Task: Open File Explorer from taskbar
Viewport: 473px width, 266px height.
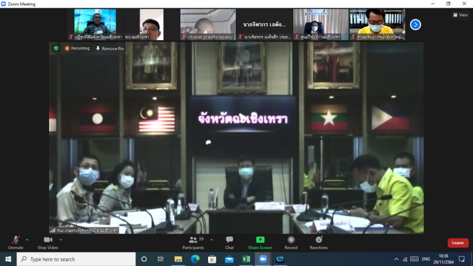Action: click(x=178, y=259)
